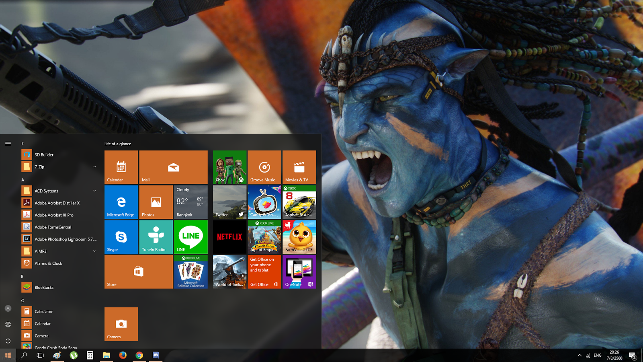This screenshot has width=643, height=362.
Task: Launch the Age of Empires tile
Action: coord(264,237)
